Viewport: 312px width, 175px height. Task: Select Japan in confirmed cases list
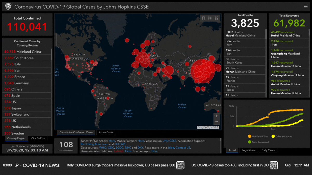click(x=27, y=108)
